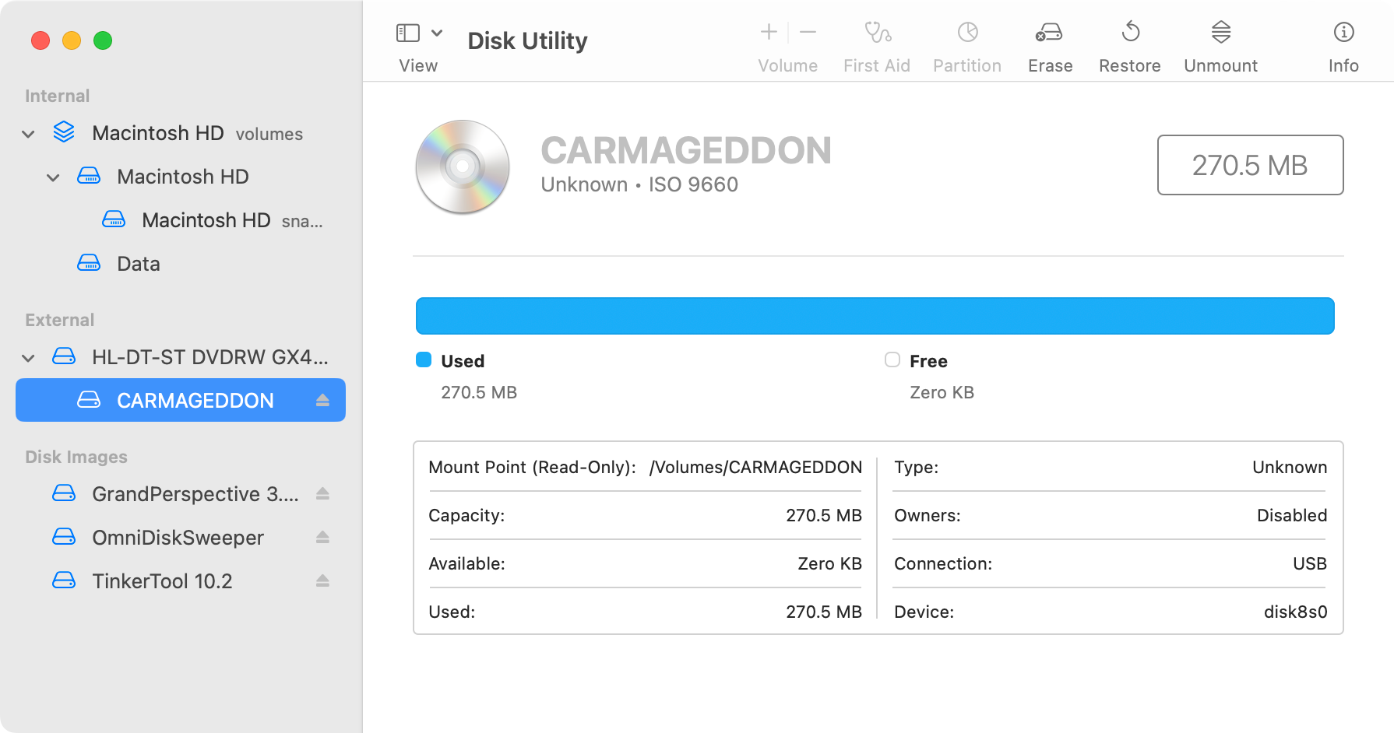This screenshot has width=1394, height=733.
Task: Toggle the sidebar View button
Action: (408, 33)
